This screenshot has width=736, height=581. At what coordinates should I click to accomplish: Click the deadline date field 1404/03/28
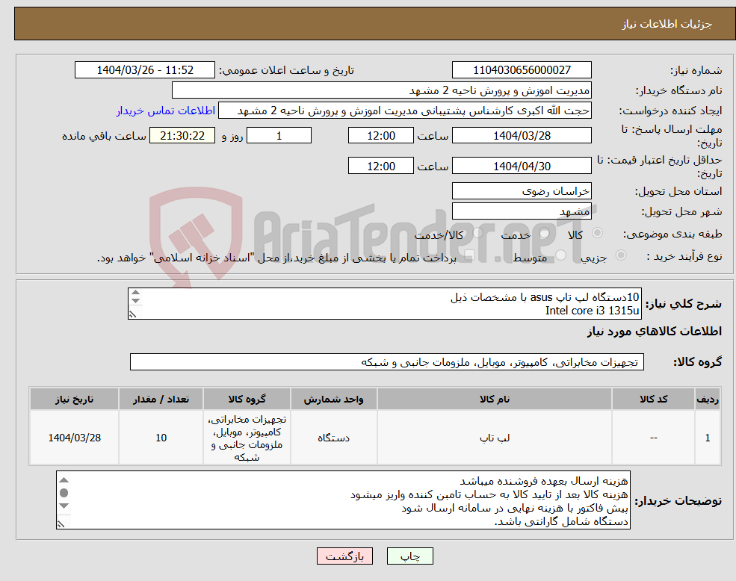coord(521,135)
